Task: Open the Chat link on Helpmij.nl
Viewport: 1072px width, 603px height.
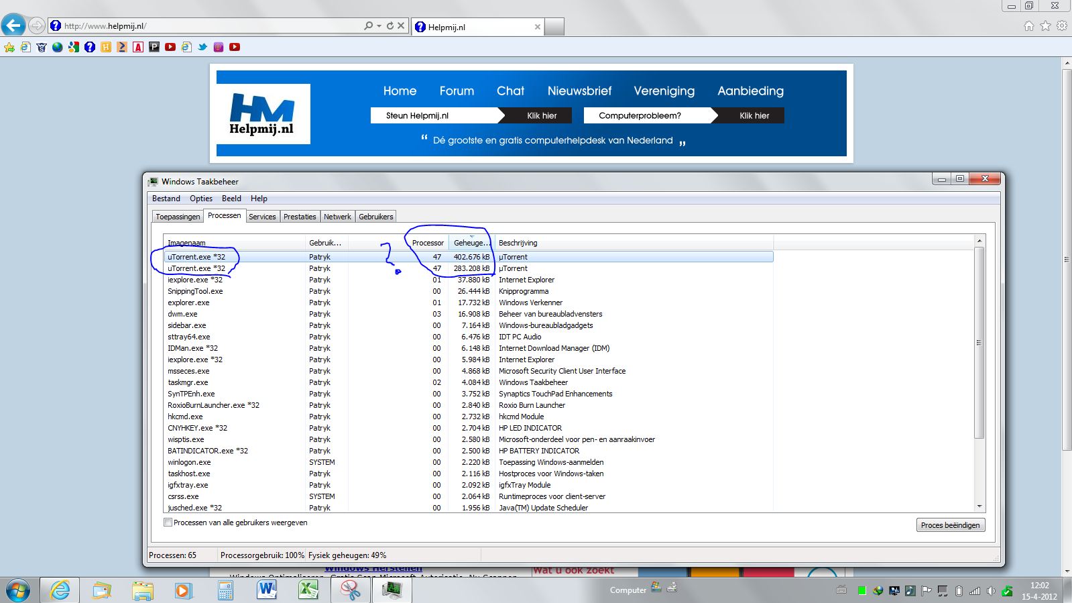Action: tap(510, 91)
